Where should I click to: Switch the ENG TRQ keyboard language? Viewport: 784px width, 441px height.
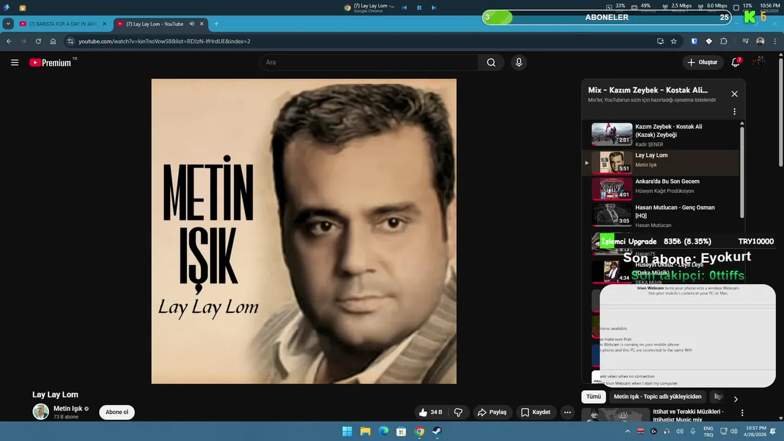pyautogui.click(x=709, y=431)
